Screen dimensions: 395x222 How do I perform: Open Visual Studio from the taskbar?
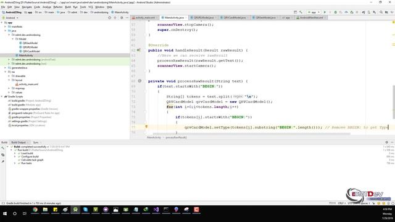tap(156, 210)
